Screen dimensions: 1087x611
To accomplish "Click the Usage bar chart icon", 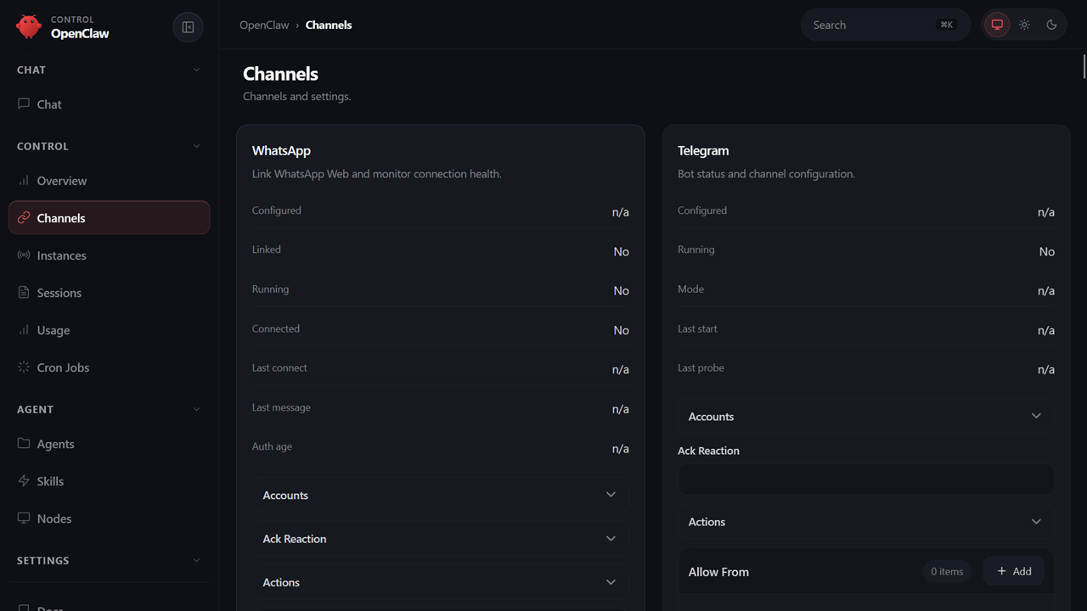I will [x=24, y=329].
